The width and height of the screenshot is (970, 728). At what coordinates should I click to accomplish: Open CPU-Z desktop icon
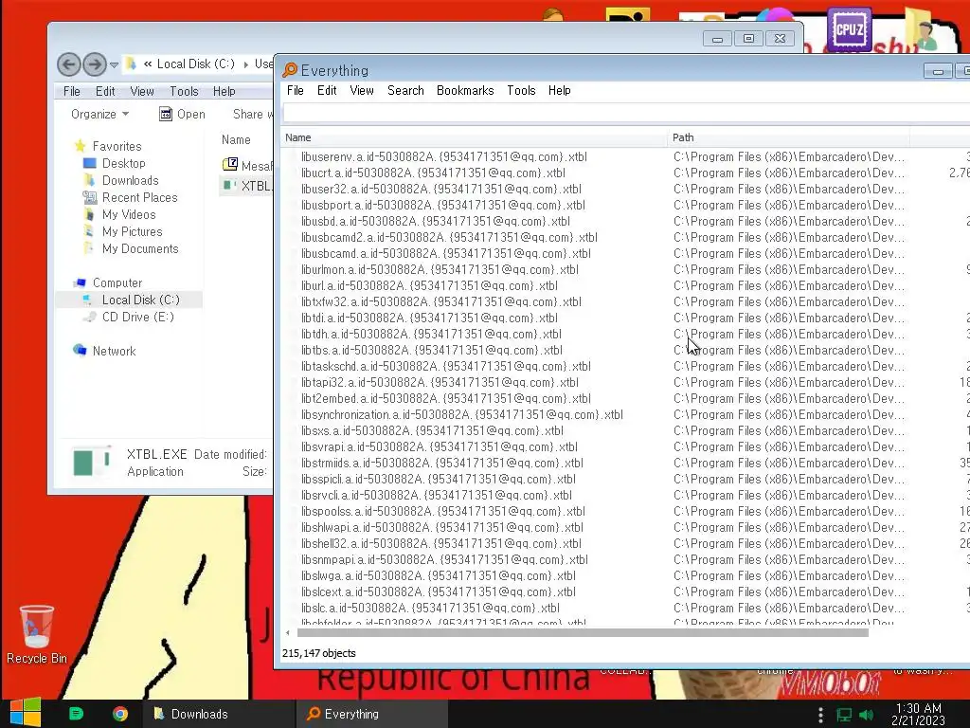click(x=849, y=27)
